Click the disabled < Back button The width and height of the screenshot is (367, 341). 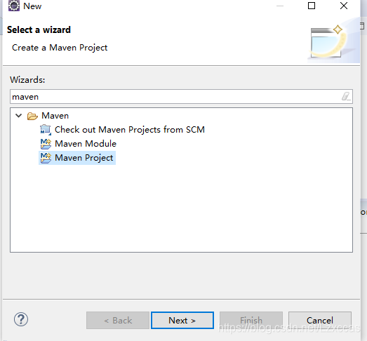(118, 320)
